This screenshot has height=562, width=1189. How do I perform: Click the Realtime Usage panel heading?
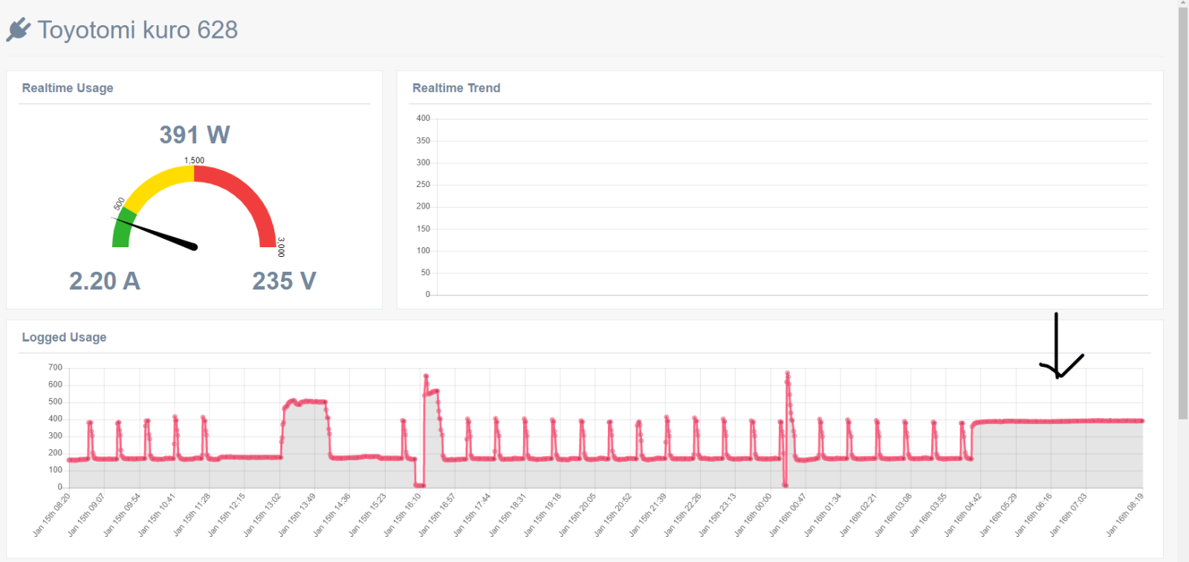(x=68, y=88)
